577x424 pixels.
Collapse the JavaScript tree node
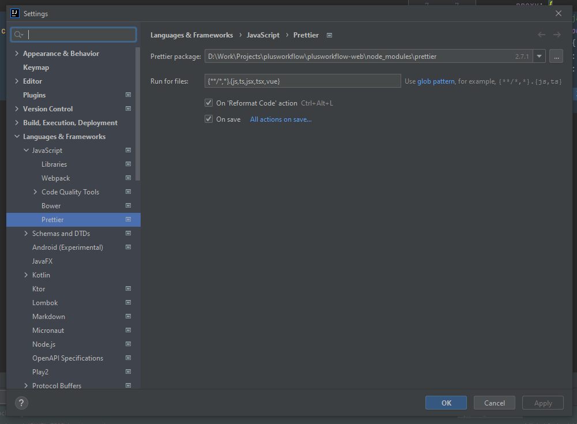coord(26,151)
